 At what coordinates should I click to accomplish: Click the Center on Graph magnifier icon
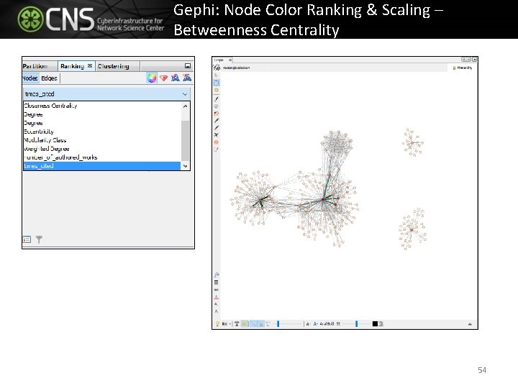pyautogui.click(x=217, y=274)
